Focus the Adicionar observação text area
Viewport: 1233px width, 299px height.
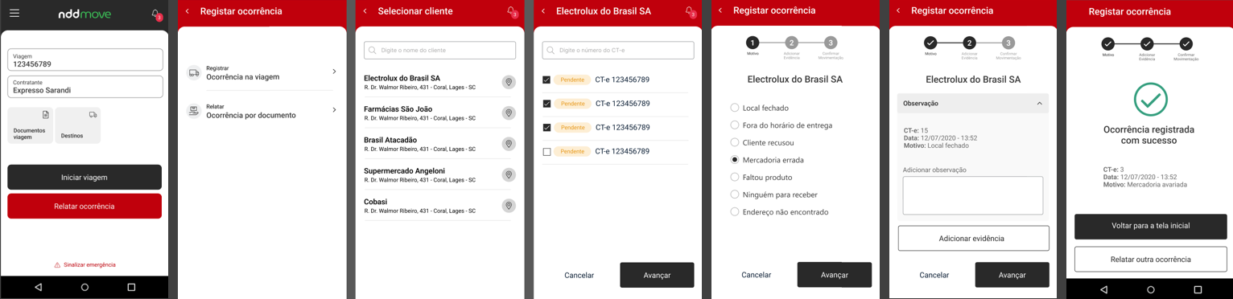(973, 195)
